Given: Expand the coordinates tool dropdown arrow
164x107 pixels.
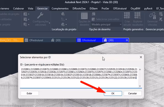Looking at the screenshot, I should pos(66,19).
